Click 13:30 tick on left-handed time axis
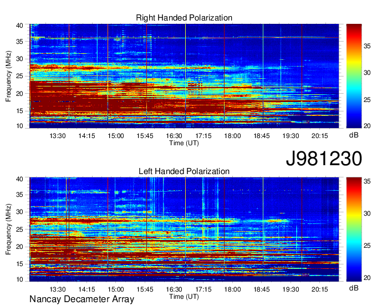This screenshot has height=306, width=377. tap(58, 289)
